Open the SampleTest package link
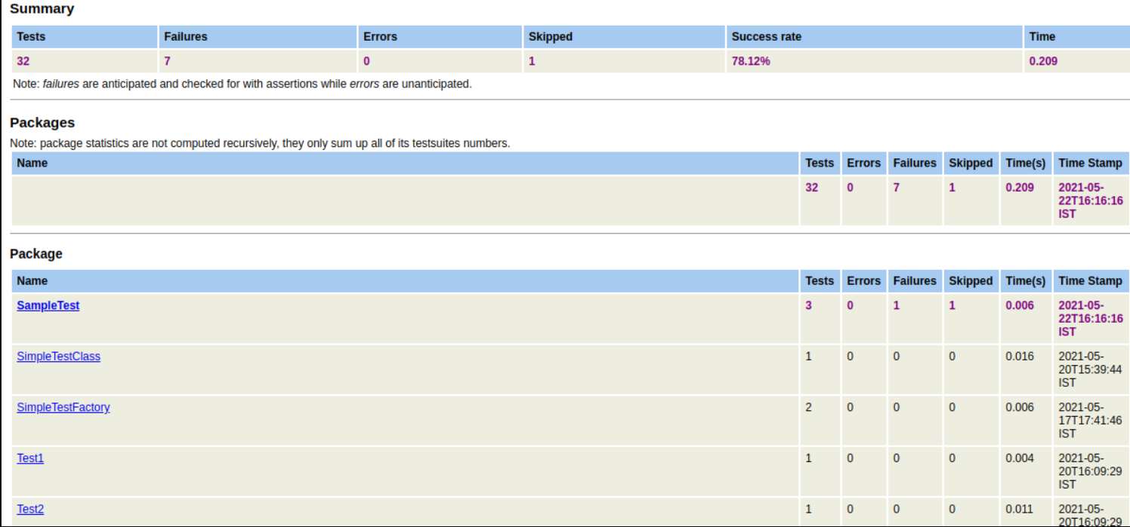 coord(48,305)
